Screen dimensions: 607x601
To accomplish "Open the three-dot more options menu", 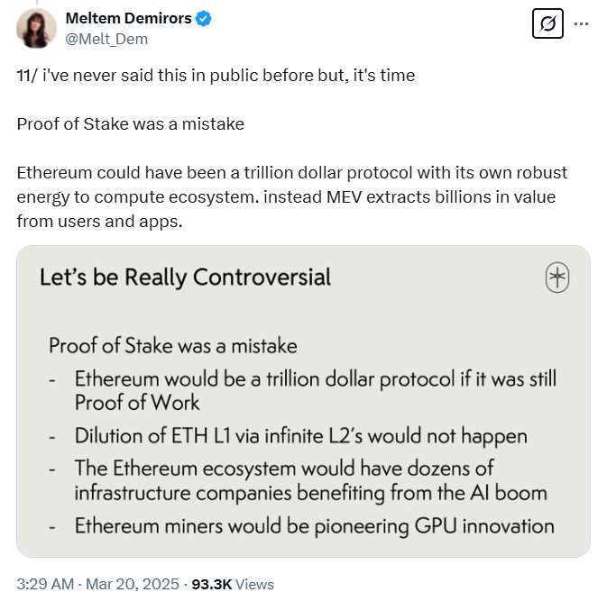I will 582,23.
